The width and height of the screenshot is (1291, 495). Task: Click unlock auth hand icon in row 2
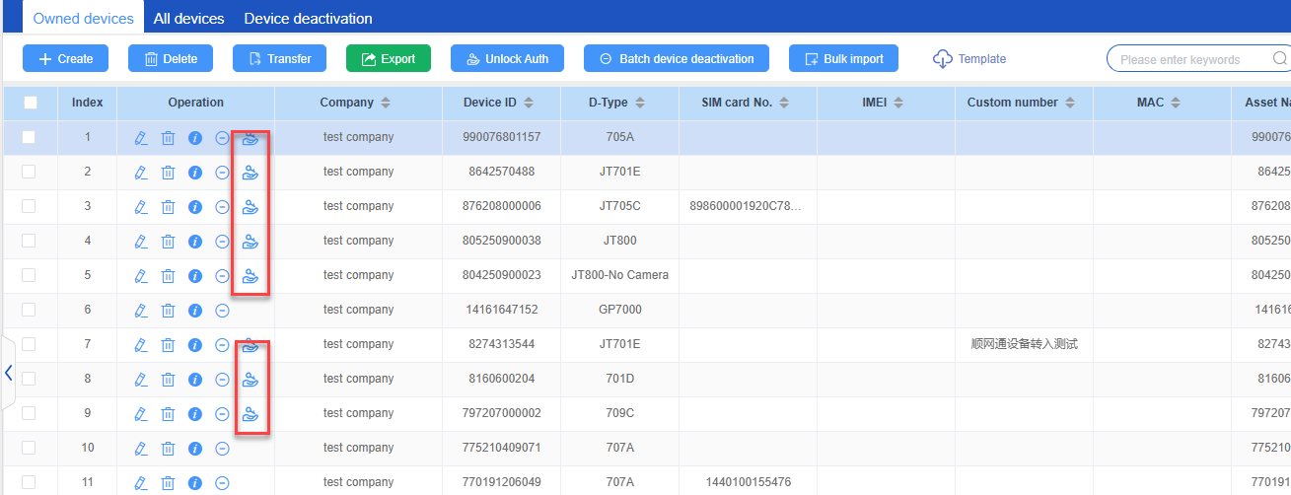point(251,173)
